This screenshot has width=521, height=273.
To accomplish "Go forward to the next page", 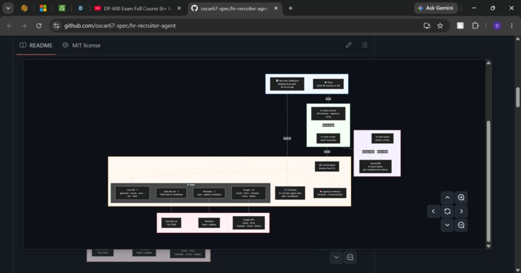I will pos(24,26).
